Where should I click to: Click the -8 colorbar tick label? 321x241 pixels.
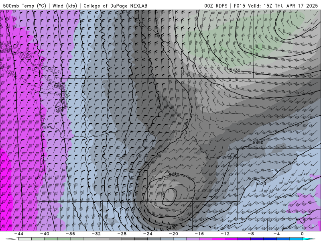(251, 234)
